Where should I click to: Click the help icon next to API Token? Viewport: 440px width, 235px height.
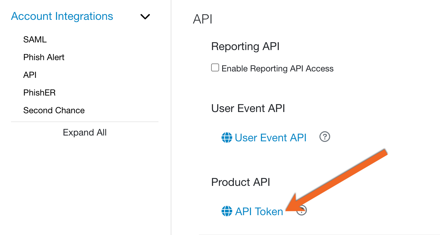pos(303,210)
